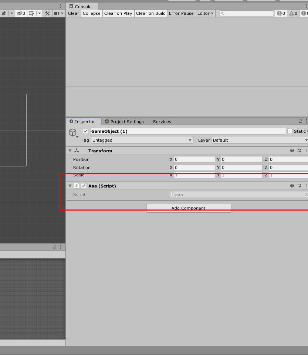Open Aaa (Script) presets slider icon

pos(299,186)
